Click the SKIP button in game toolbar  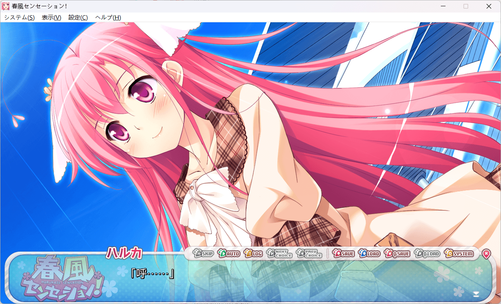tap(203, 254)
